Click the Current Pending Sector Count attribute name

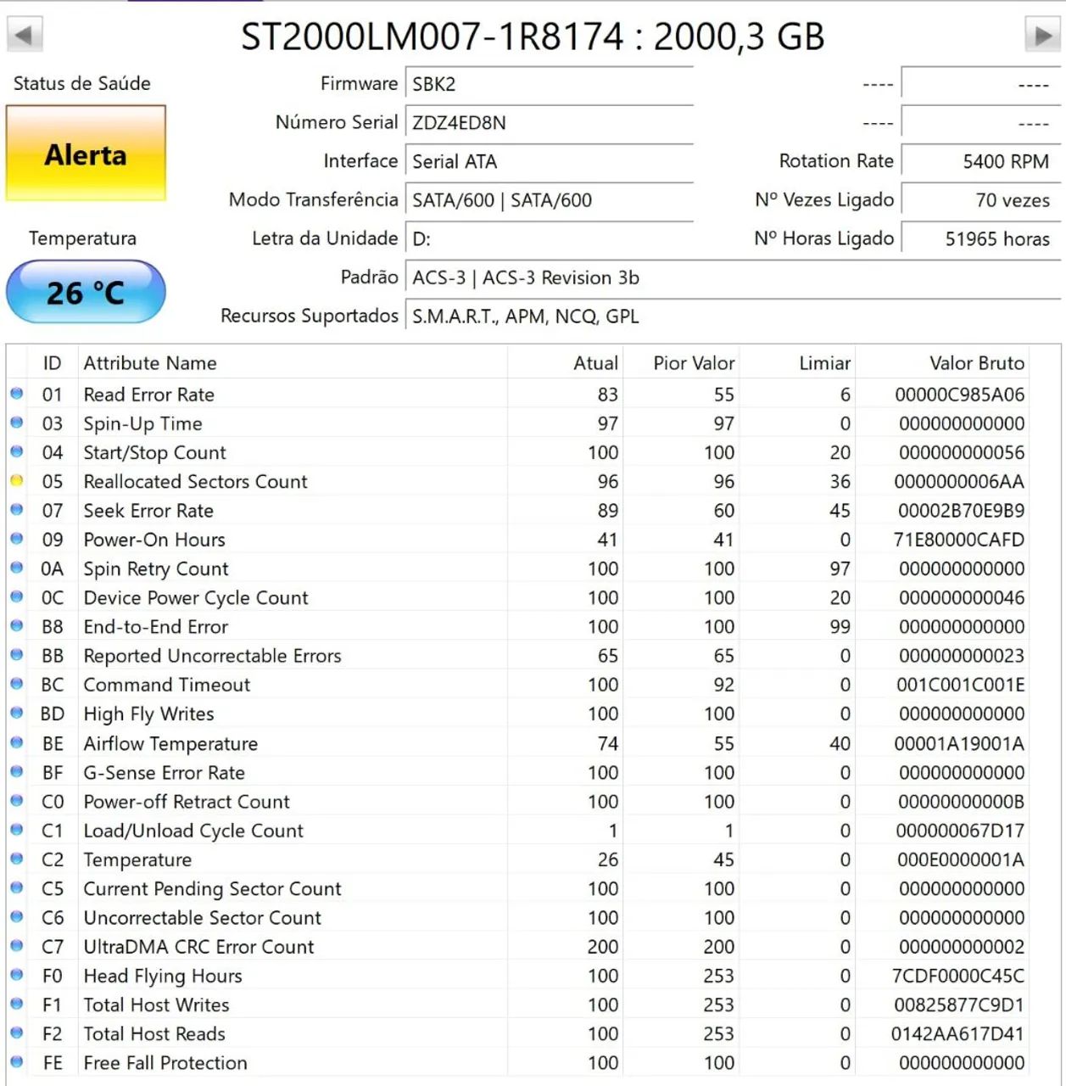tap(212, 889)
